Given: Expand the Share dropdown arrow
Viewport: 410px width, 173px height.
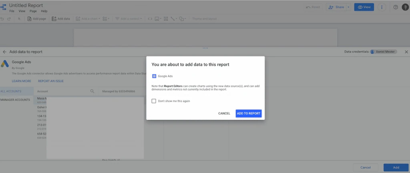Looking at the screenshot, I should [x=348, y=7].
